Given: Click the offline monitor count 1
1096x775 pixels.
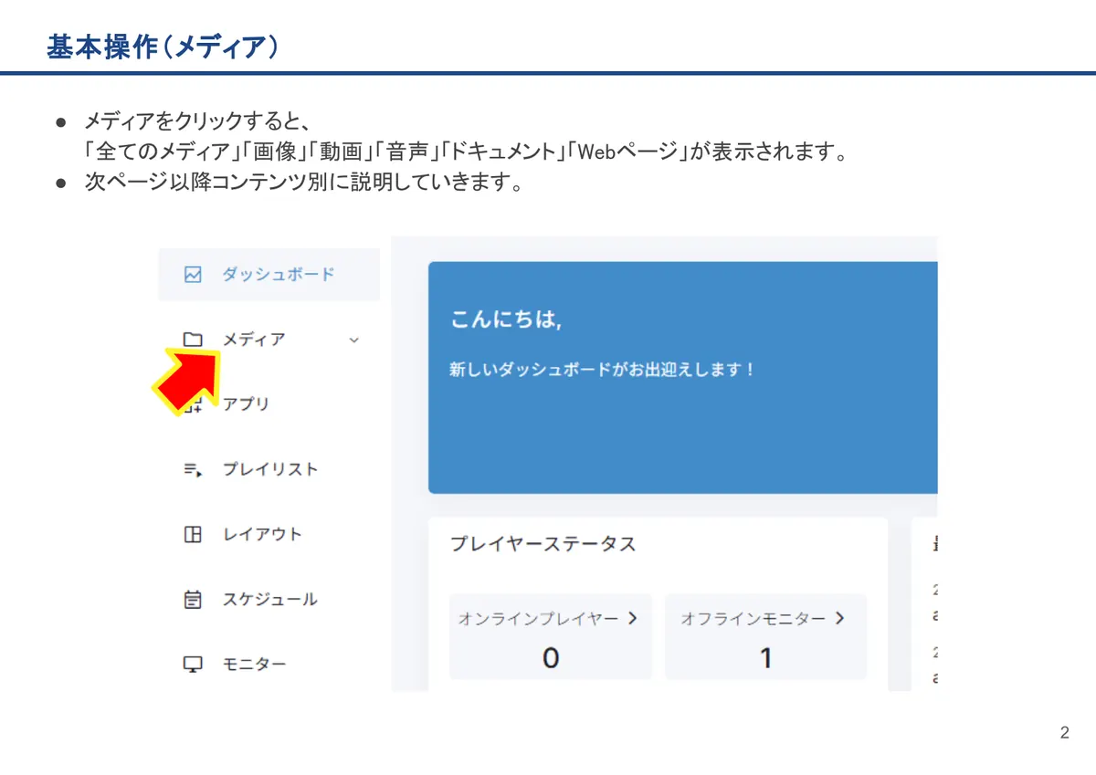Looking at the screenshot, I should pyautogui.click(x=766, y=658).
